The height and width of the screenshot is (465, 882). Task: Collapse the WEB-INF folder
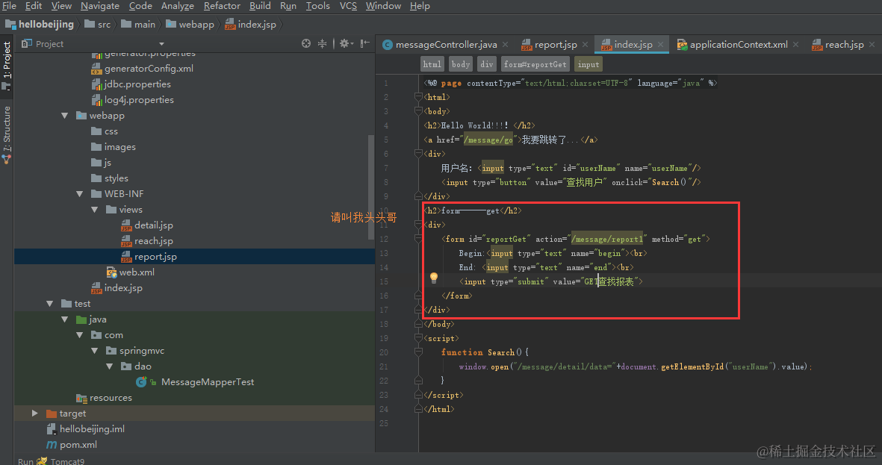(x=80, y=193)
